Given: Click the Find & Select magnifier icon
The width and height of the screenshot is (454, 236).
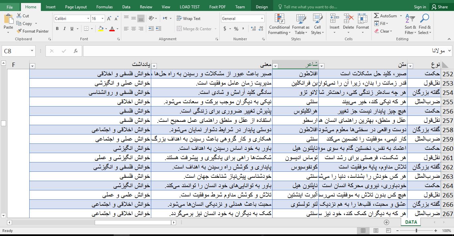Looking at the screenshot, I should [424, 19].
